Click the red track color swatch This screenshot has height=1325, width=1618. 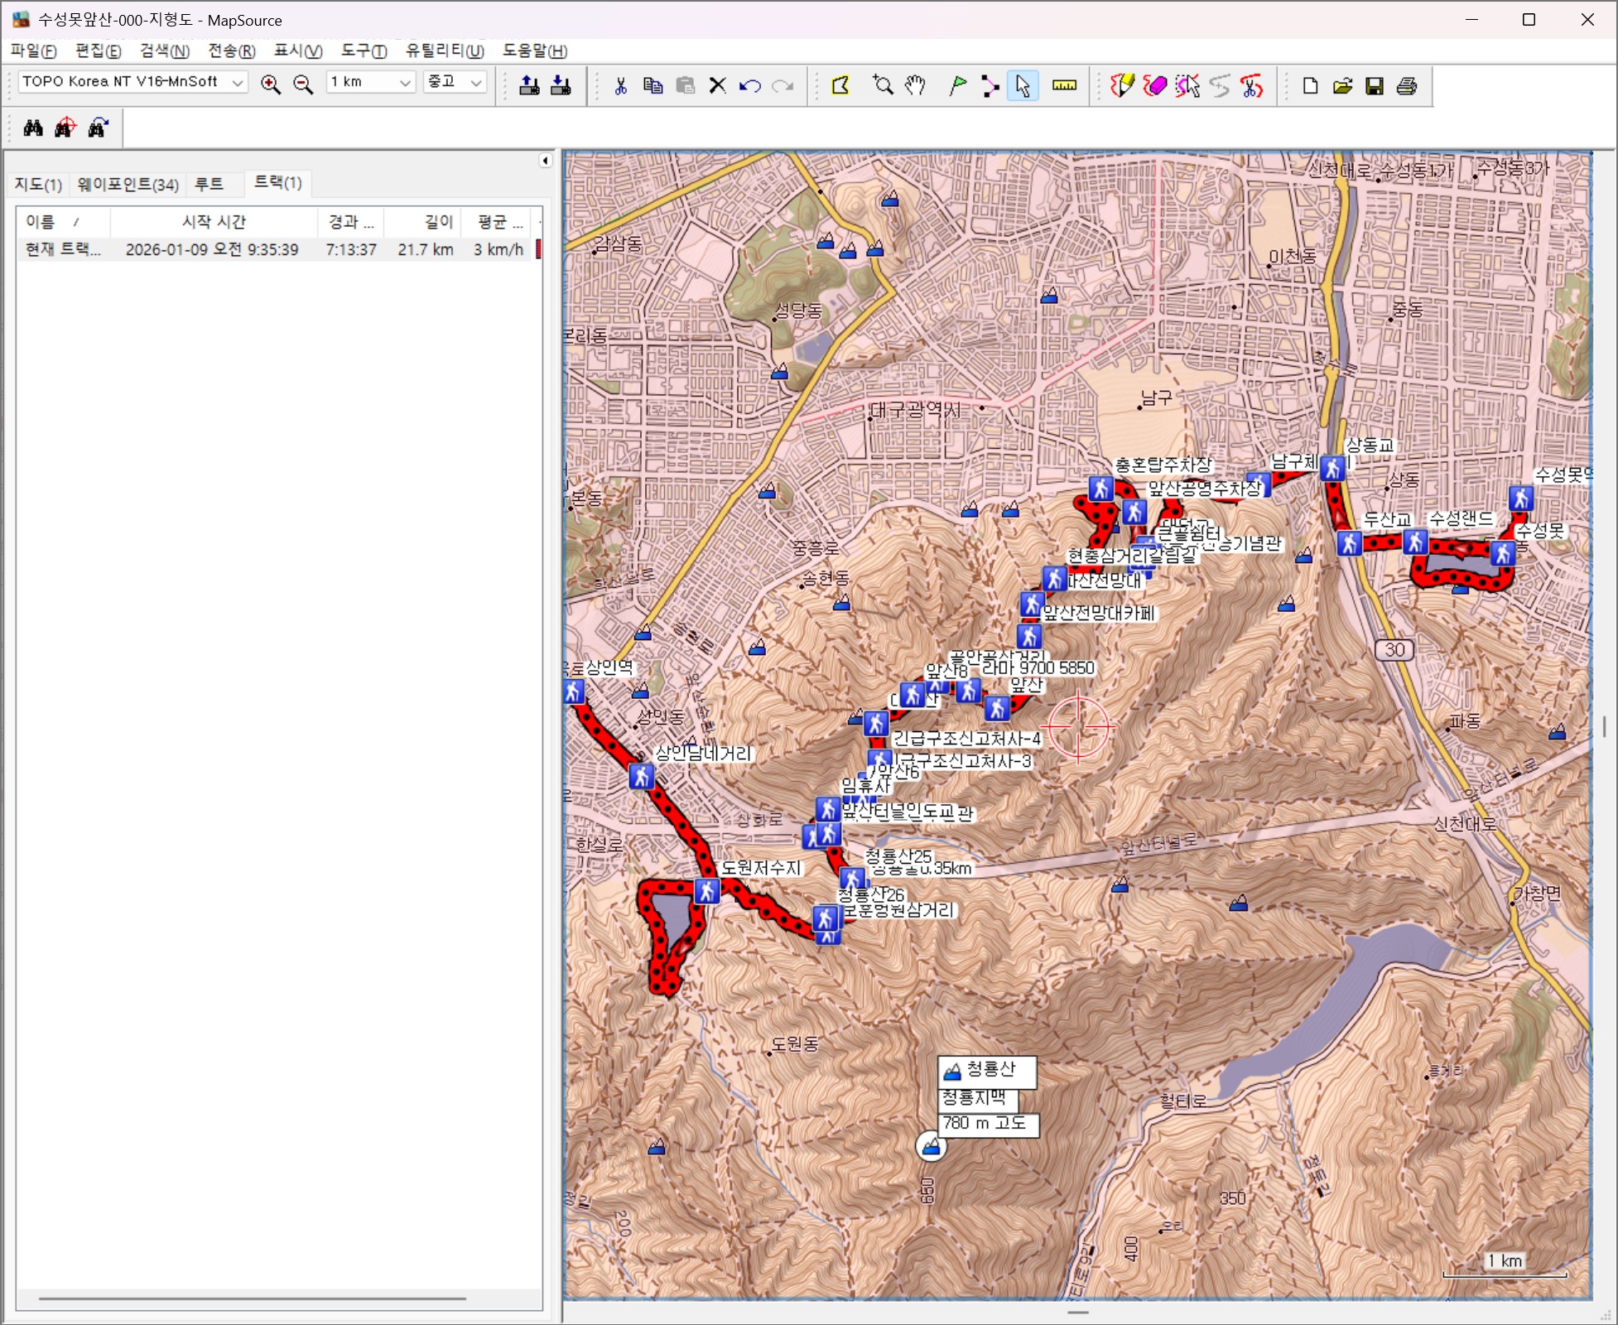pyautogui.click(x=538, y=249)
